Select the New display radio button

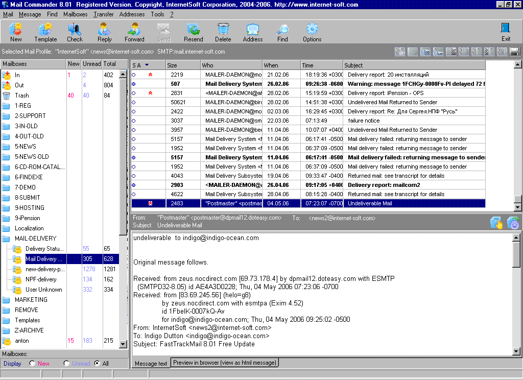(33, 364)
